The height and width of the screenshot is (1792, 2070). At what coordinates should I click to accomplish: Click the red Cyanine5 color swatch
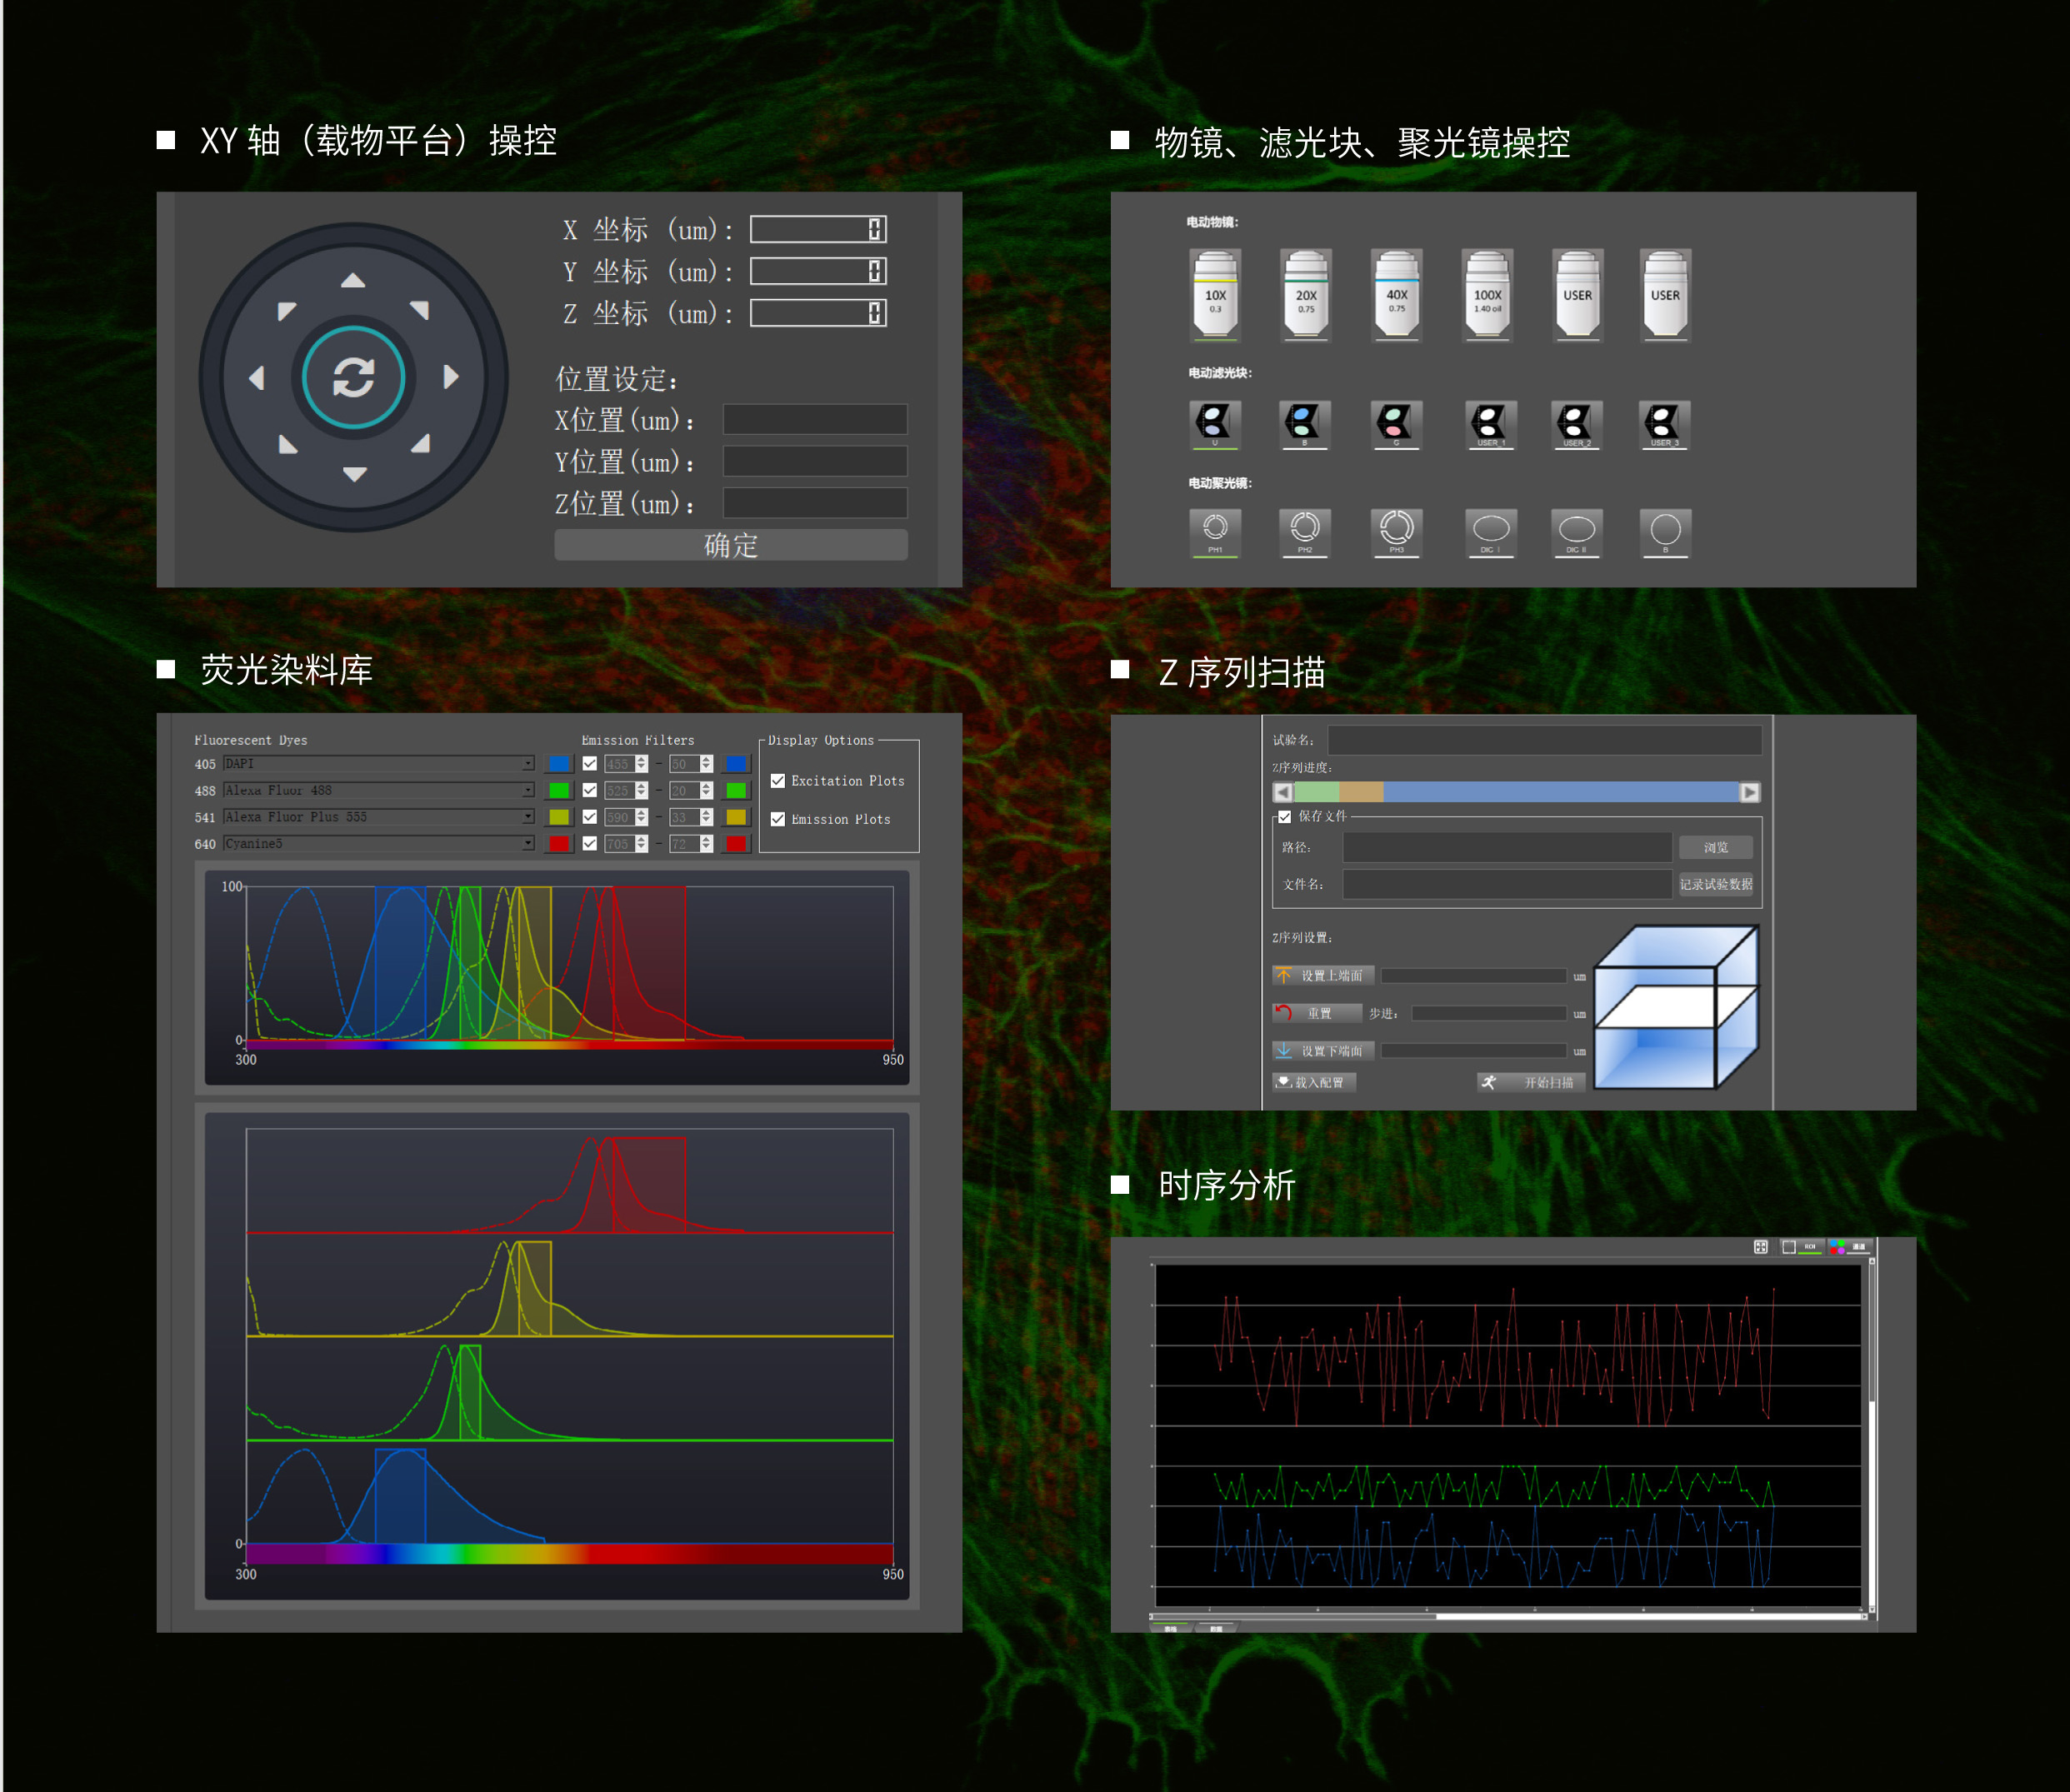point(558,844)
